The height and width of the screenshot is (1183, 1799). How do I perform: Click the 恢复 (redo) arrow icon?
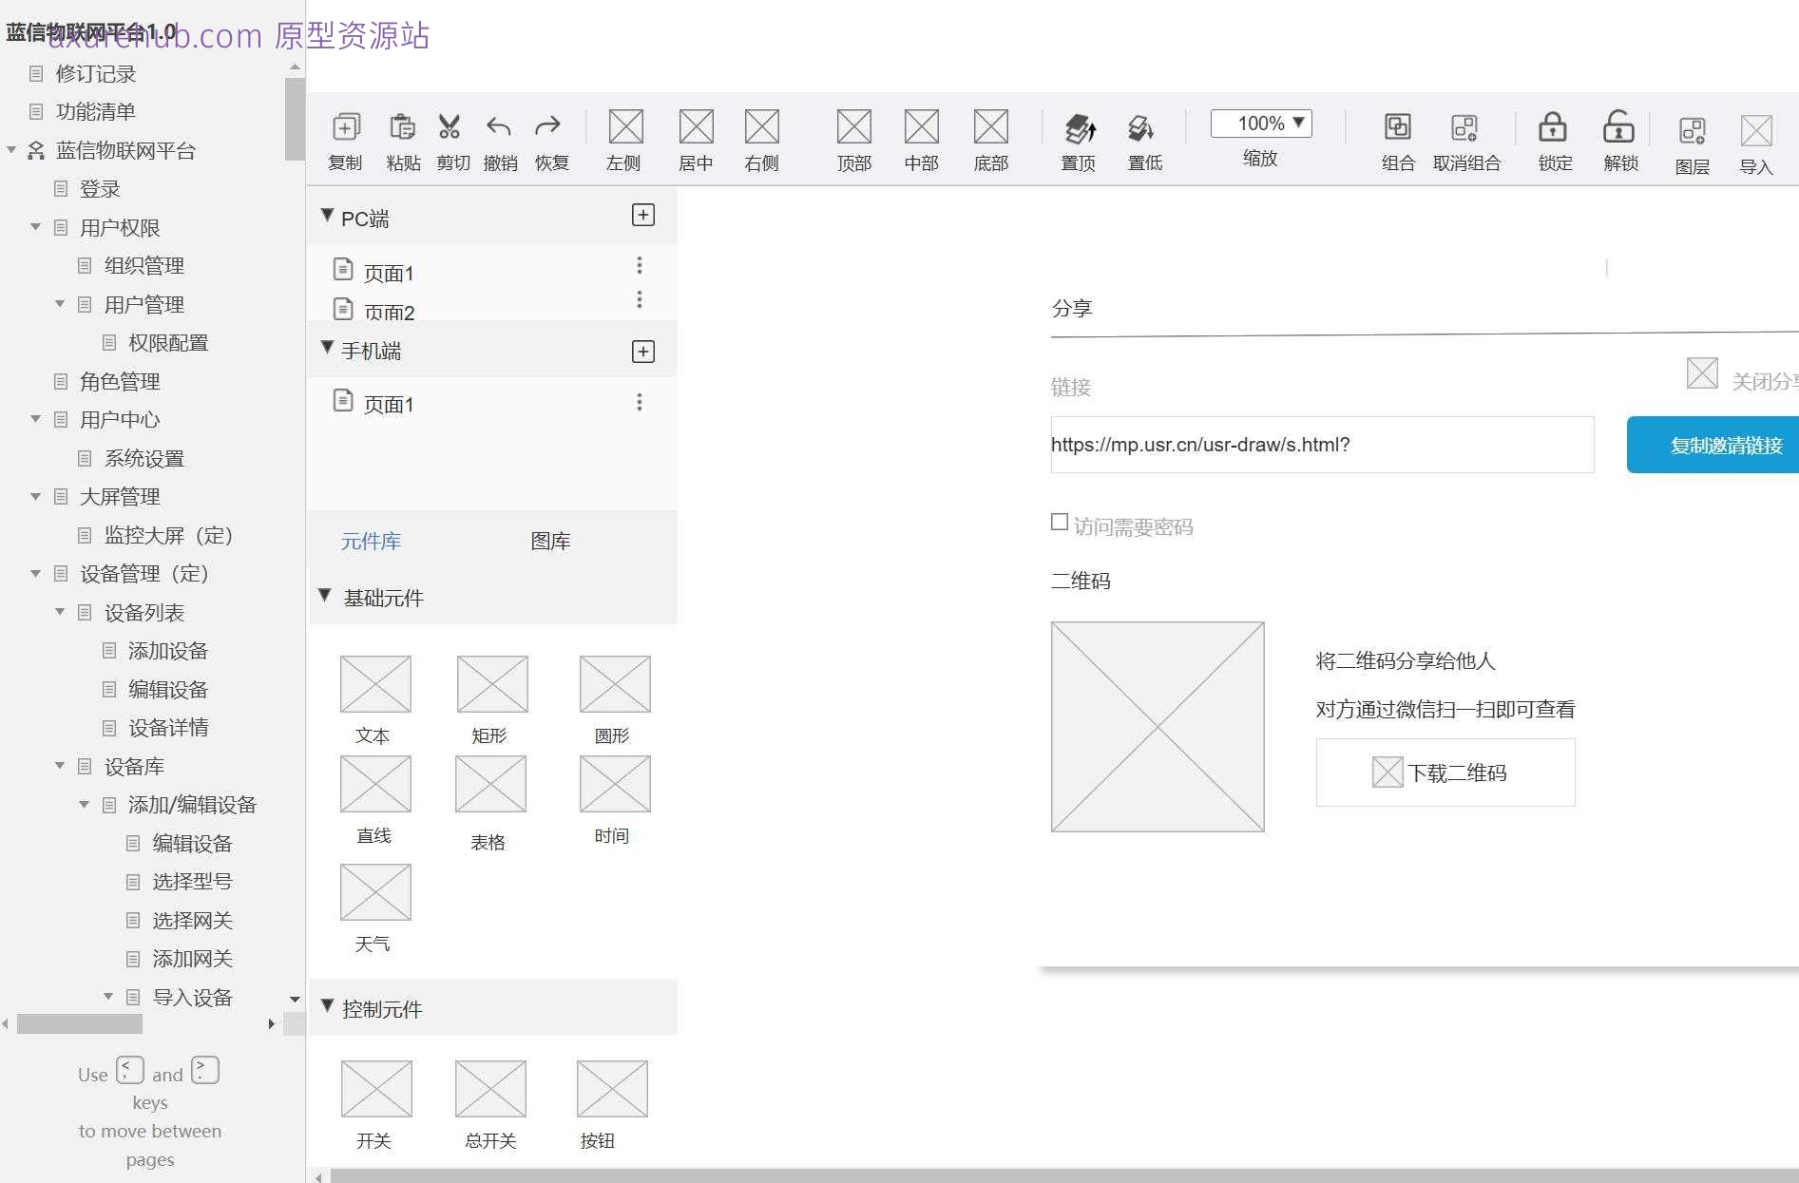coord(548,126)
